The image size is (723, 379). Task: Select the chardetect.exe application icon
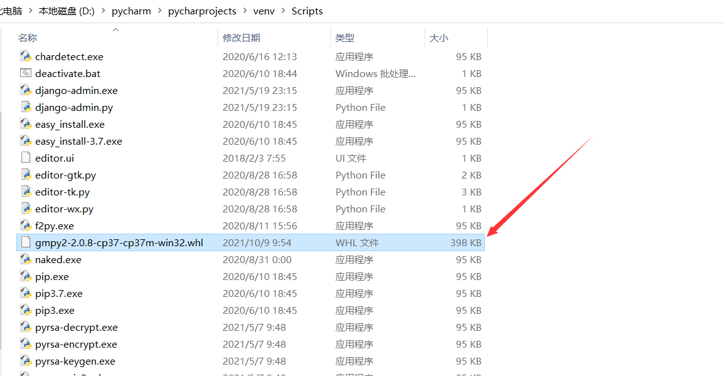pos(26,56)
